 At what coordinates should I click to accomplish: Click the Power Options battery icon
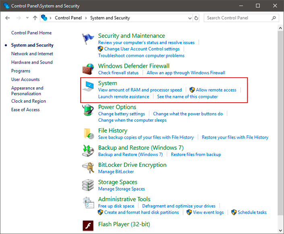[88, 110]
